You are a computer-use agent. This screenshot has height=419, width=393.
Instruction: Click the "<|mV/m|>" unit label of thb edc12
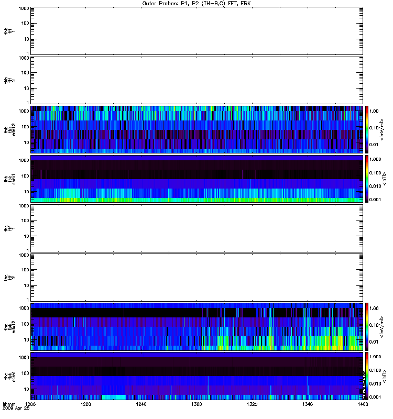382,129
